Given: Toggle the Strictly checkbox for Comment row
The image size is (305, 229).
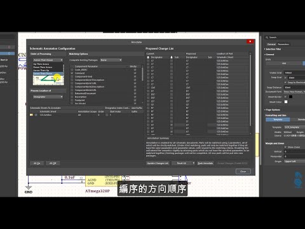Looking at the screenshot, I should click(x=135, y=73).
